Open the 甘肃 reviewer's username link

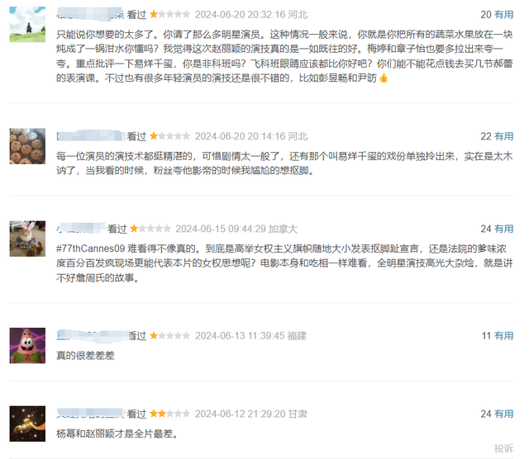[x=90, y=414]
